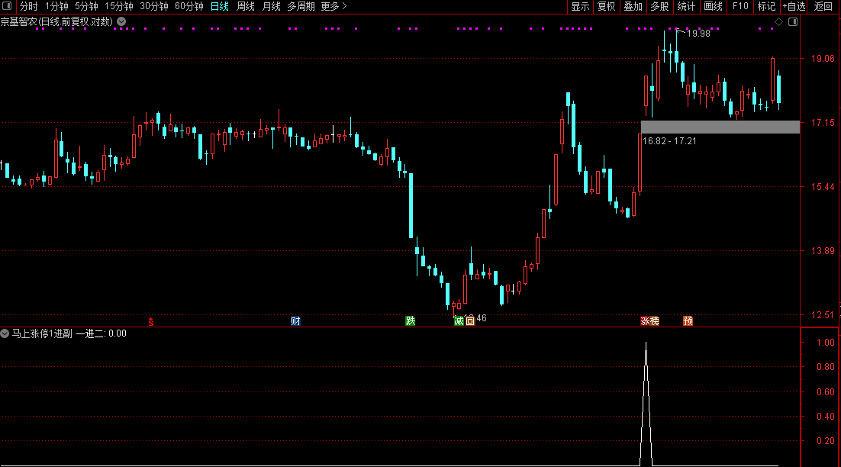Select the 1分钟 period tab
841x467 pixels.
point(56,6)
